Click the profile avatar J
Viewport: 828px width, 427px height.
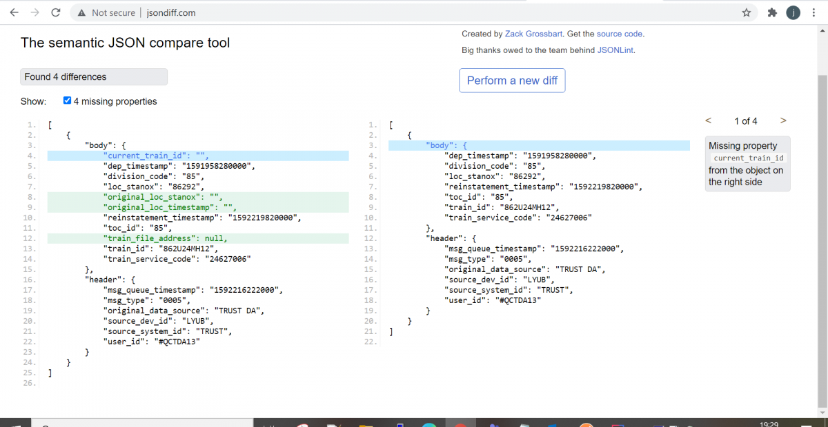click(792, 12)
